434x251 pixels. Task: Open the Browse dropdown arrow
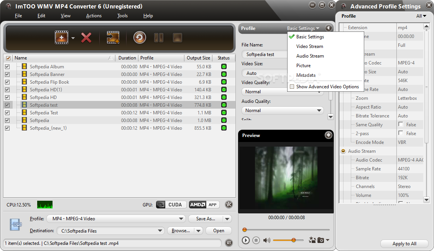(199, 231)
